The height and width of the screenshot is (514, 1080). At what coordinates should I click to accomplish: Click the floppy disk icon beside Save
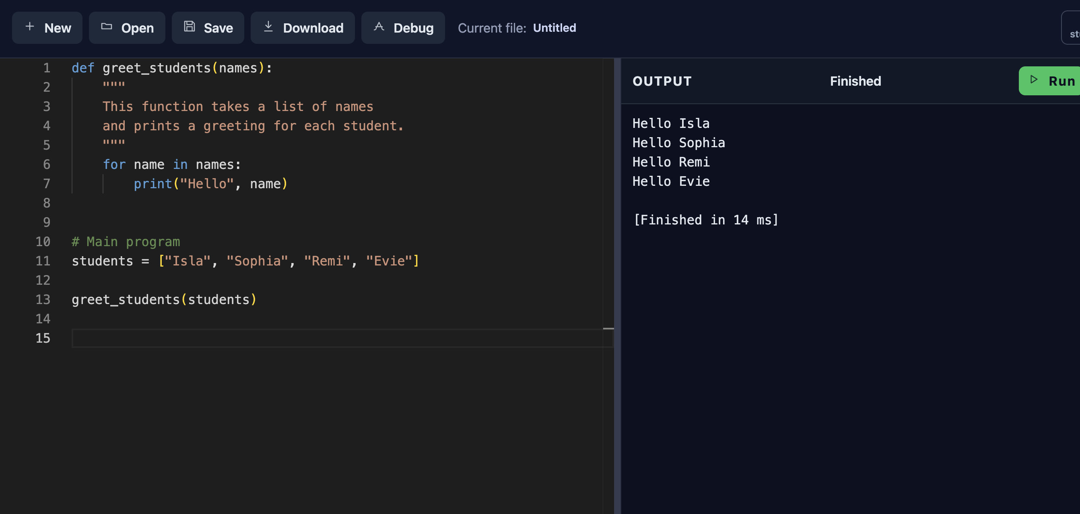pyautogui.click(x=190, y=27)
